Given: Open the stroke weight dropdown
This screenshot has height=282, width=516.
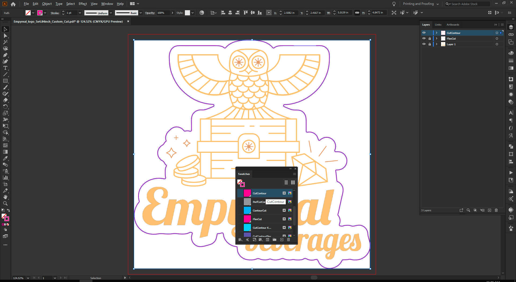Looking at the screenshot, I should coord(80,13).
